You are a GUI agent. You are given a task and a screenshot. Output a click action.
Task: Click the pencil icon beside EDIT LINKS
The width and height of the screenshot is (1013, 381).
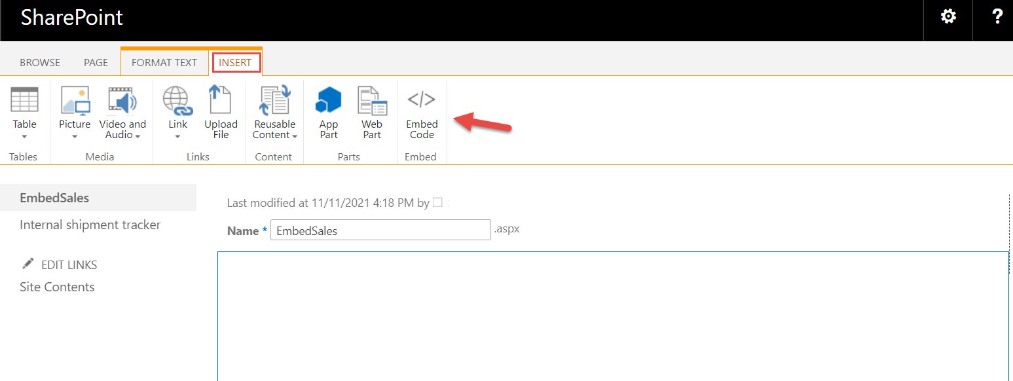coord(28,263)
